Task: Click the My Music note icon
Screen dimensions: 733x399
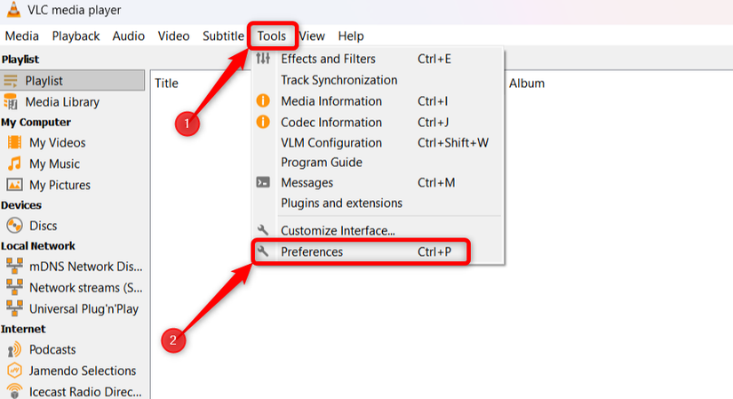Action: point(14,164)
